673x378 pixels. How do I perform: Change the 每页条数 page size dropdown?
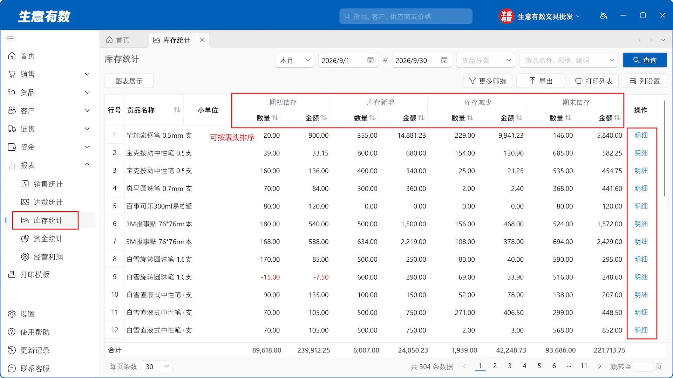tap(157, 366)
